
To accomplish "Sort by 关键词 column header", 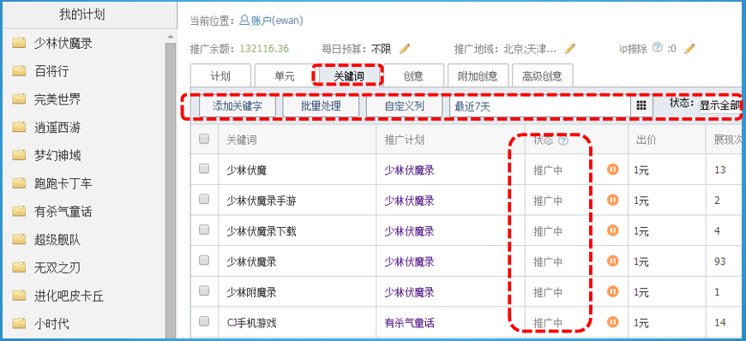I will click(x=242, y=140).
